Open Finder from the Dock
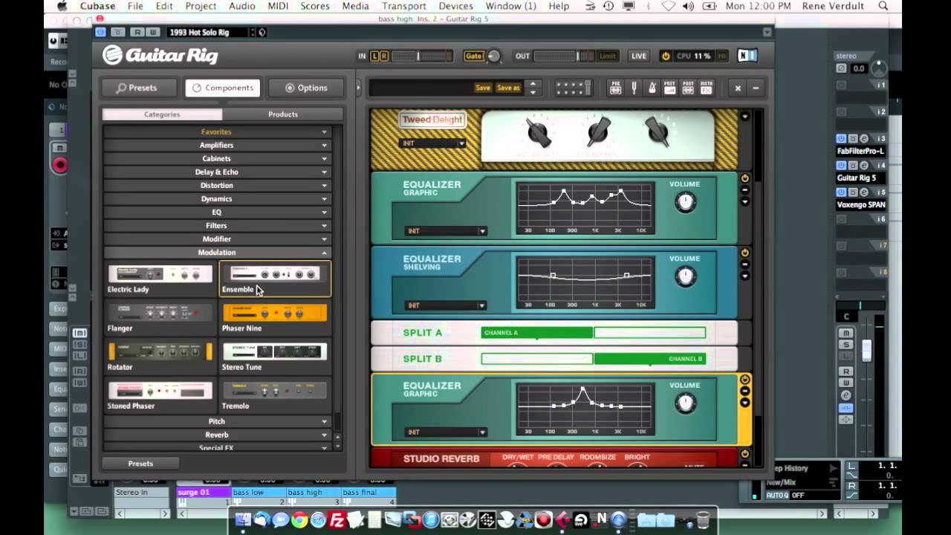This screenshot has height=535, width=951. coord(243,520)
